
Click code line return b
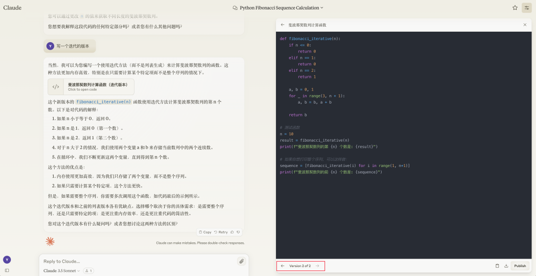click(x=298, y=115)
